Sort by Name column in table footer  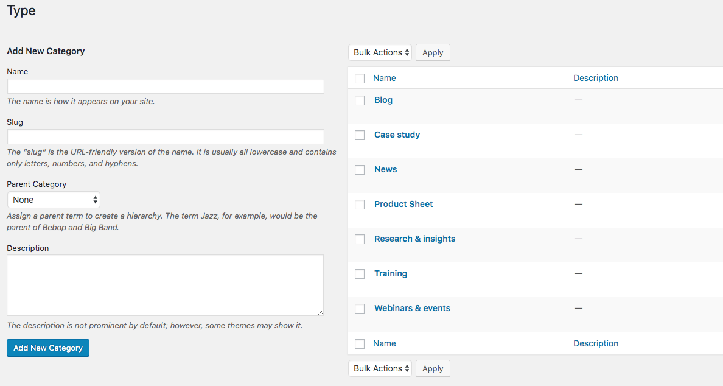385,343
